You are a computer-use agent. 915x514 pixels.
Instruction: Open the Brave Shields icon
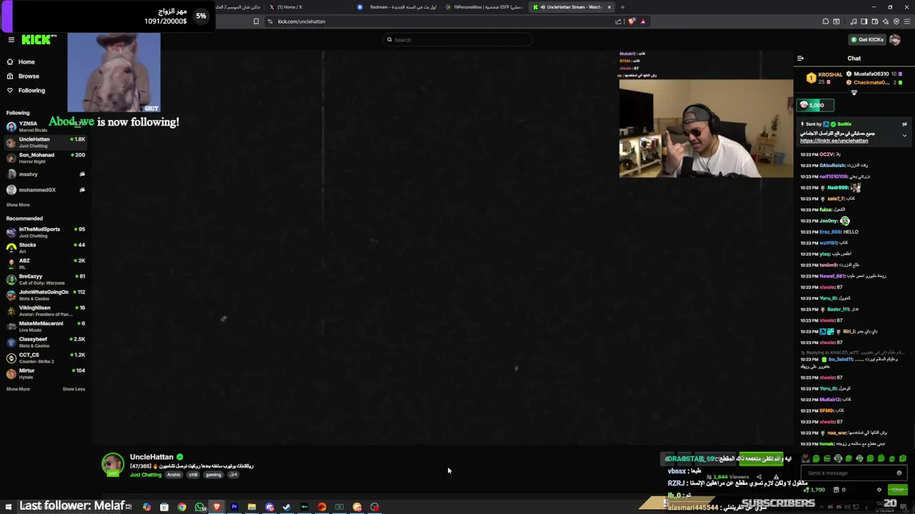(631, 21)
